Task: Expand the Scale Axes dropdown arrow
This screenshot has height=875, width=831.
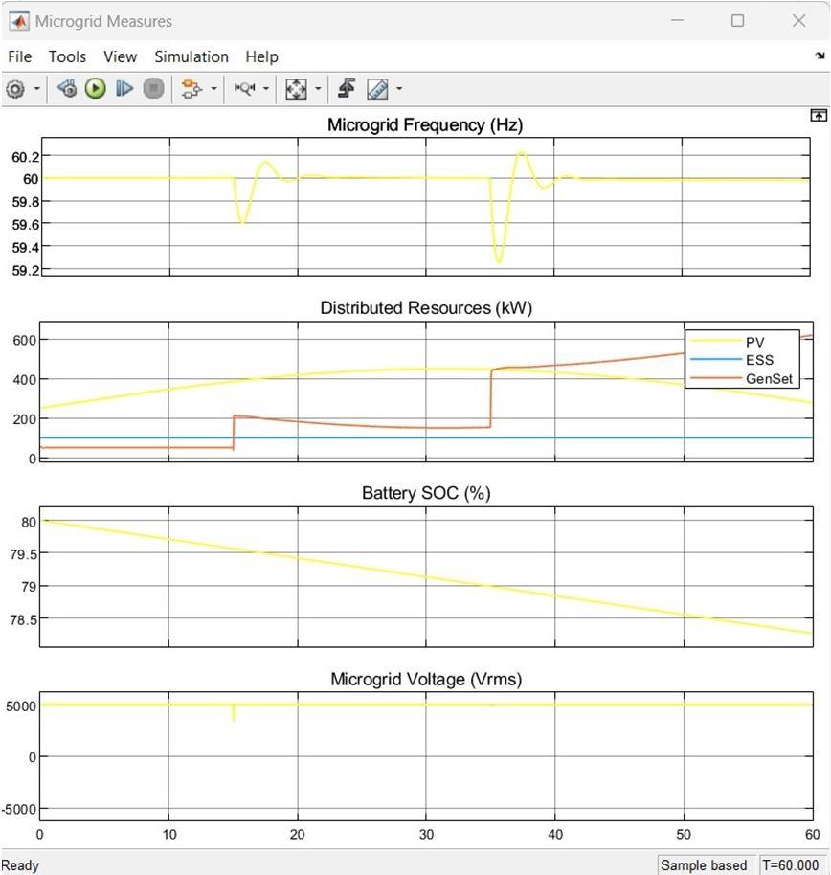Action: click(x=318, y=89)
